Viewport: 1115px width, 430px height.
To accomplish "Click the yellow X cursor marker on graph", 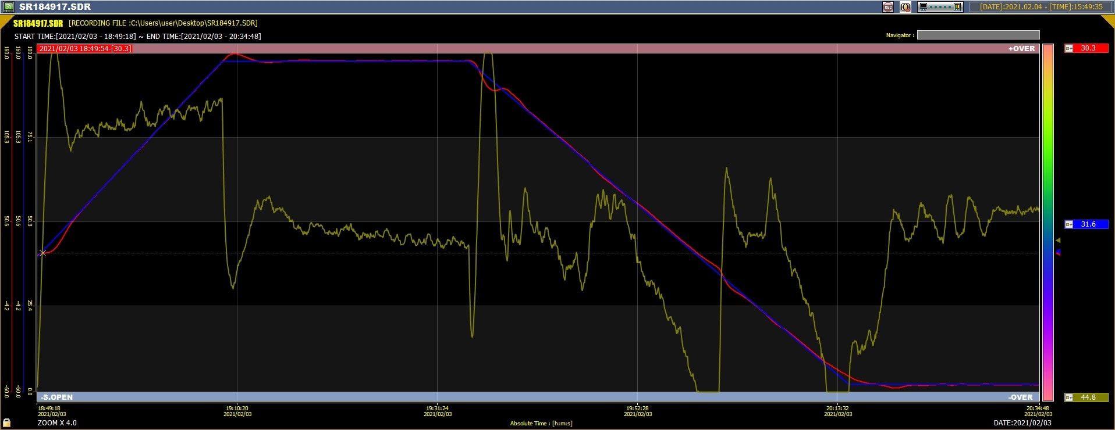I will click(x=42, y=253).
